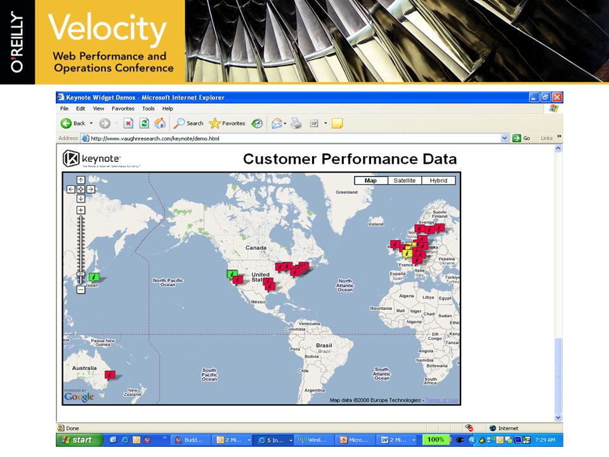609x457 pixels.
Task: Pan the map up
Action: (x=81, y=180)
